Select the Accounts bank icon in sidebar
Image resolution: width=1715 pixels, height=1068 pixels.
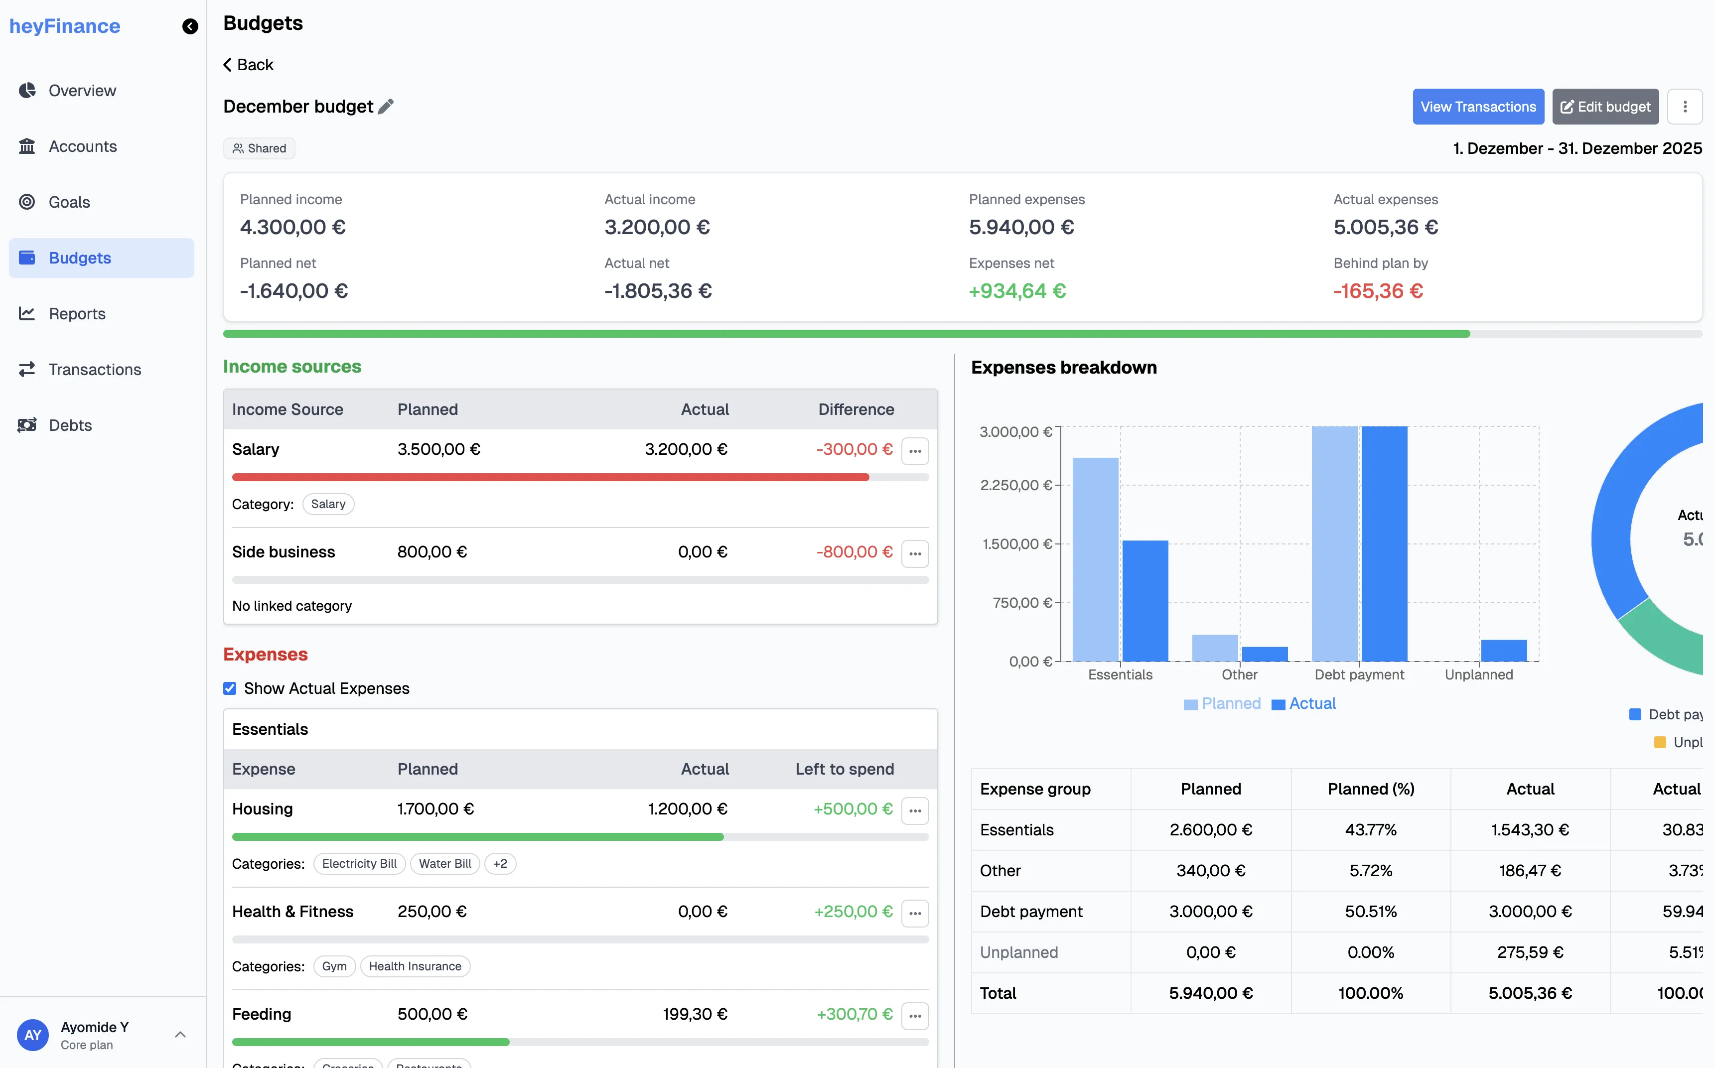[27, 146]
